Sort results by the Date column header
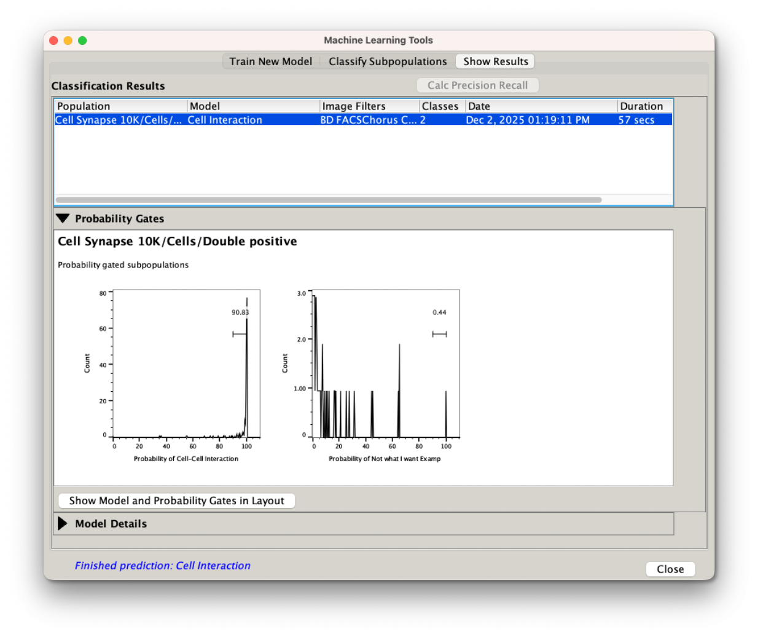Screen dimensions: 763x642 pyautogui.click(x=541, y=106)
